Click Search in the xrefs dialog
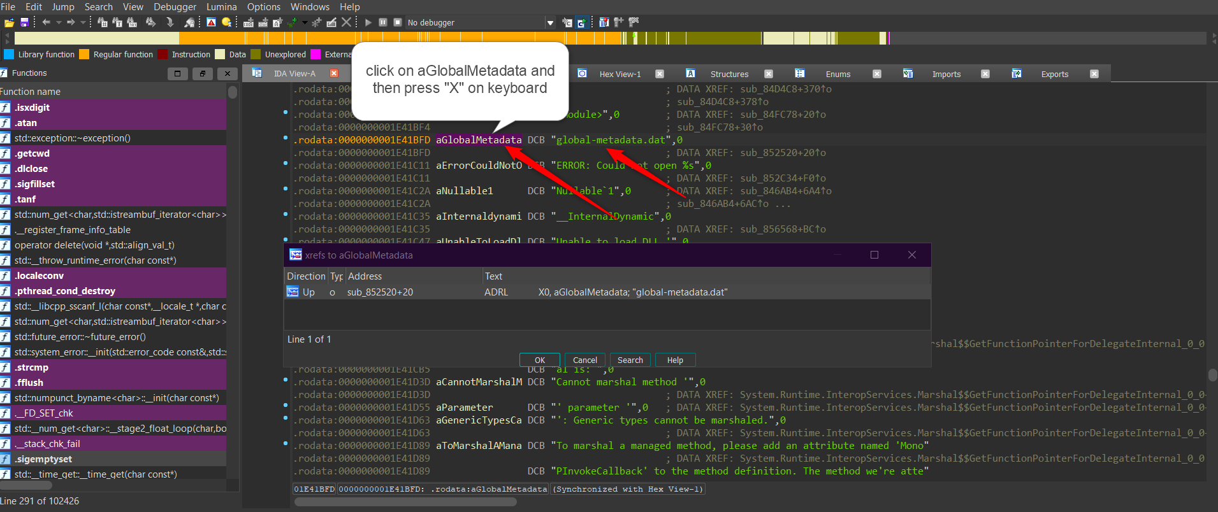Screen dimensions: 1218x512 [630, 360]
